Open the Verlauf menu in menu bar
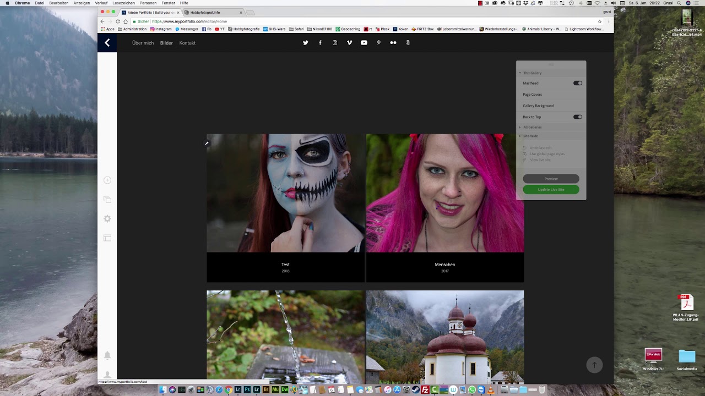705x396 pixels. point(101,3)
